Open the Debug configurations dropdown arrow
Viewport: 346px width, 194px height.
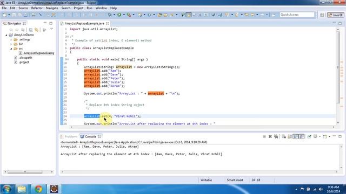114,15
